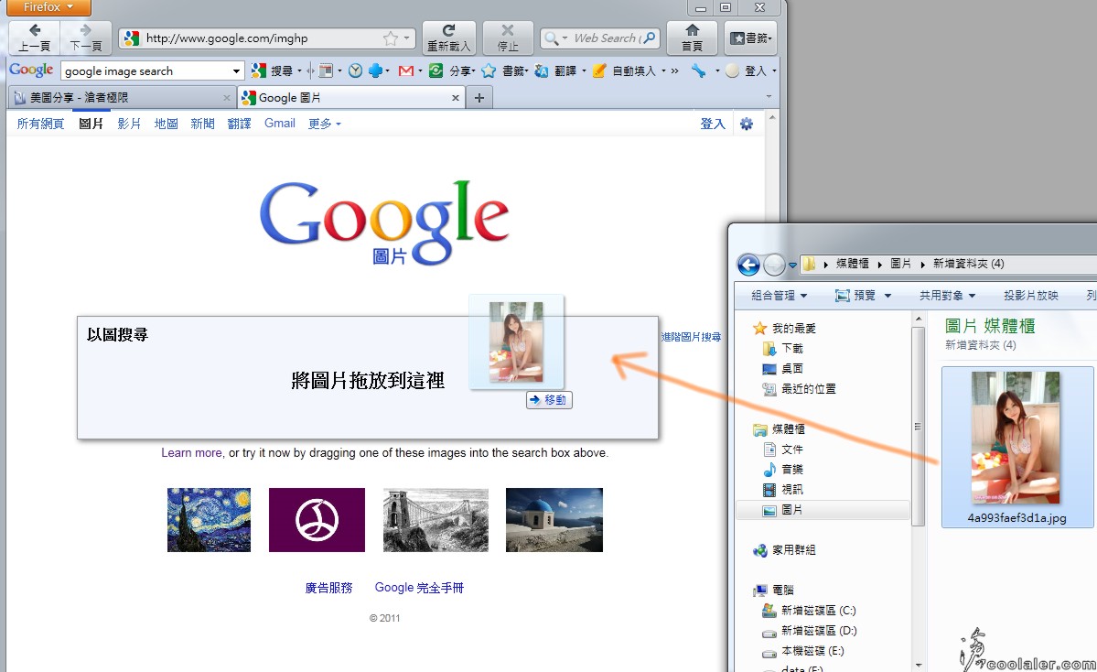The height and width of the screenshot is (672, 1097).
Task: Click the 停止 stop loading button
Action: 508,38
